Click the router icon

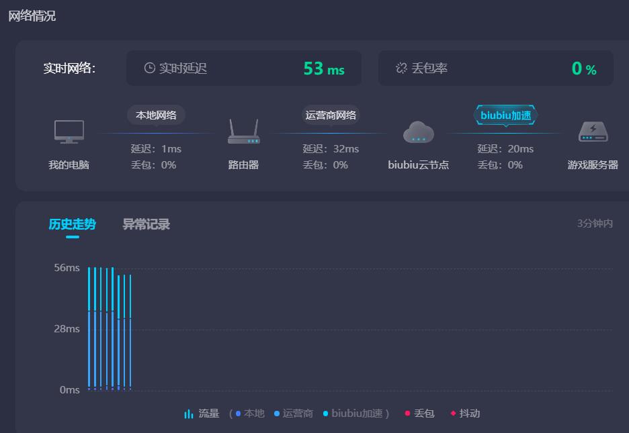click(243, 132)
